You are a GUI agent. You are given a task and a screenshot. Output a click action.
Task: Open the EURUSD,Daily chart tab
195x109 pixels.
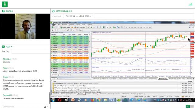pos(123,79)
